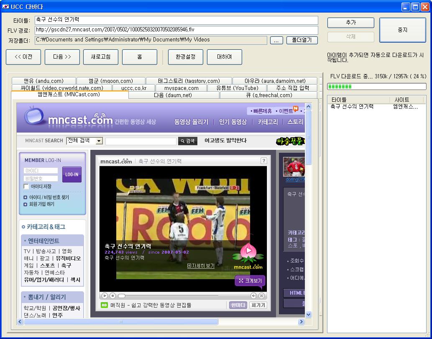Click the 새로고침 refresh button

101,57
